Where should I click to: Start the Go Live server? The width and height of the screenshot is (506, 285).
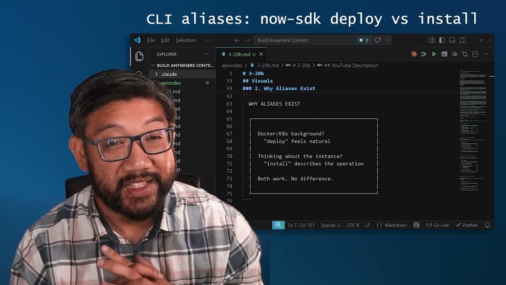click(x=437, y=225)
